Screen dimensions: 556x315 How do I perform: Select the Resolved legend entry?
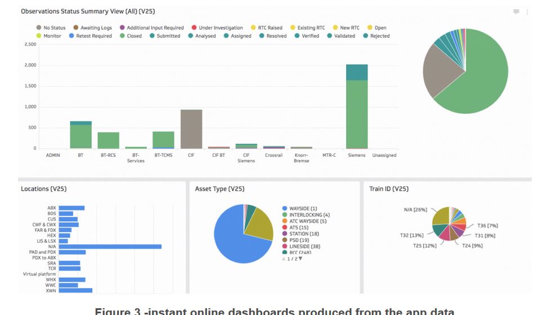click(273, 36)
